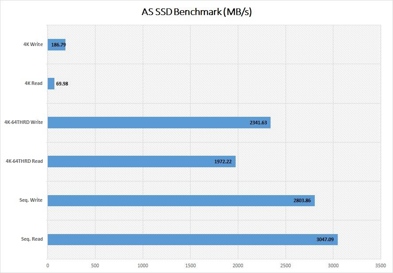Click the 2341.63 data label

point(258,123)
